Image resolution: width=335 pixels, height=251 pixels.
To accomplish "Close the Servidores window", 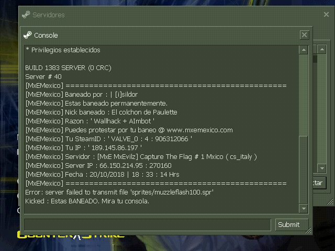I will coord(326,14).
